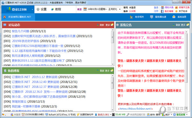The image size is (192, 118).
Task: Open forum post 我无法请求他人帮助购票
Action: [28, 56]
